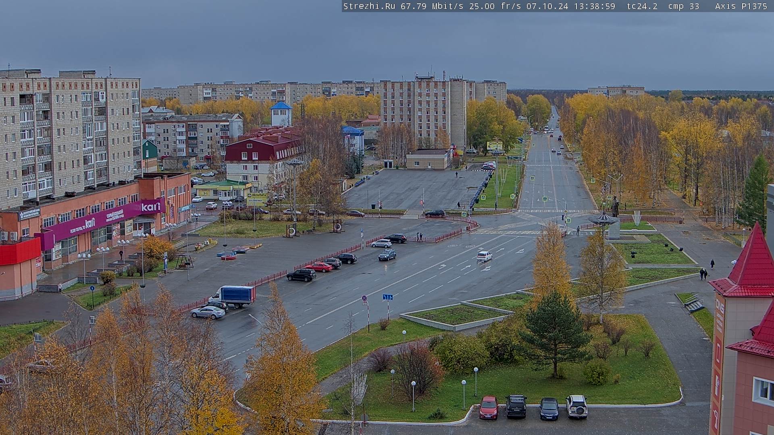Viewport: 774px width, 435px height.
Task: Select the "tc24.2" overlay value
Action: (642, 6)
